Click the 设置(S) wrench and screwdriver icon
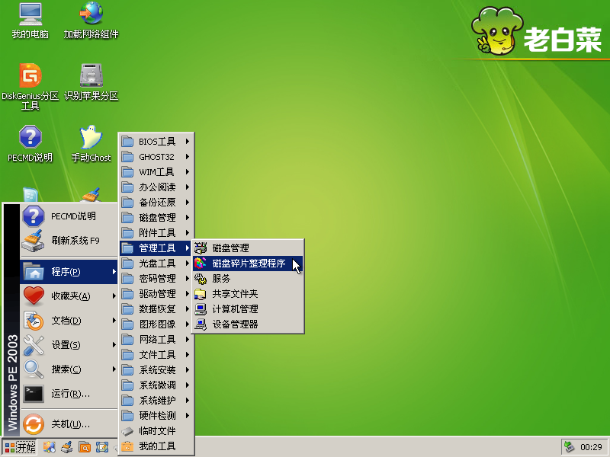 (34, 345)
